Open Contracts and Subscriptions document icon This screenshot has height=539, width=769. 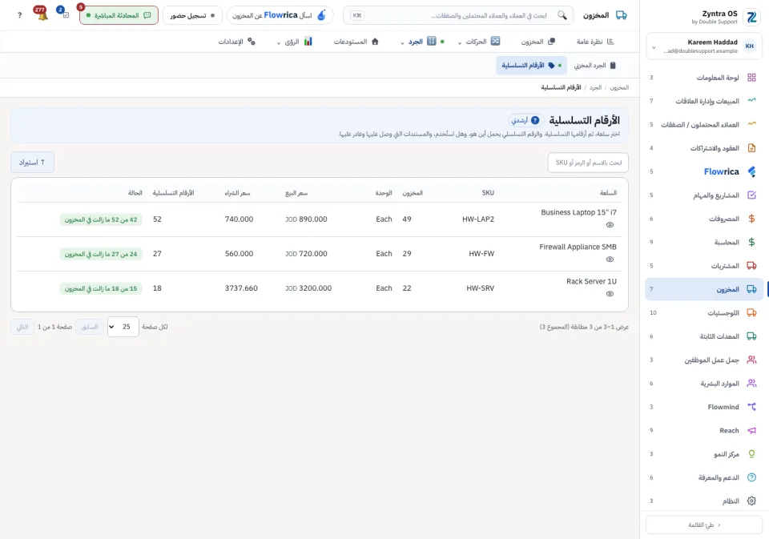tap(751, 147)
